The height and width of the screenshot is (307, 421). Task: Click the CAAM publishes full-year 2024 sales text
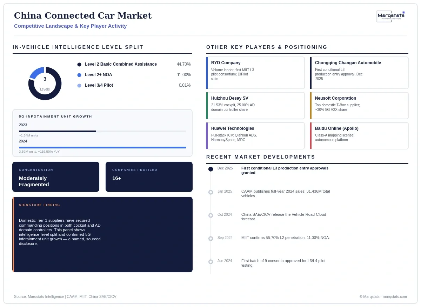tap(286, 194)
